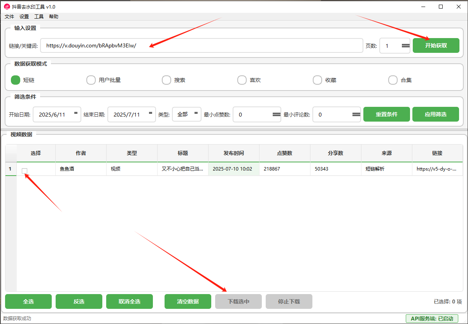Click the 已选择: 0 项 counter text
Image resolution: width=468 pixels, height=324 pixels.
pos(448,301)
